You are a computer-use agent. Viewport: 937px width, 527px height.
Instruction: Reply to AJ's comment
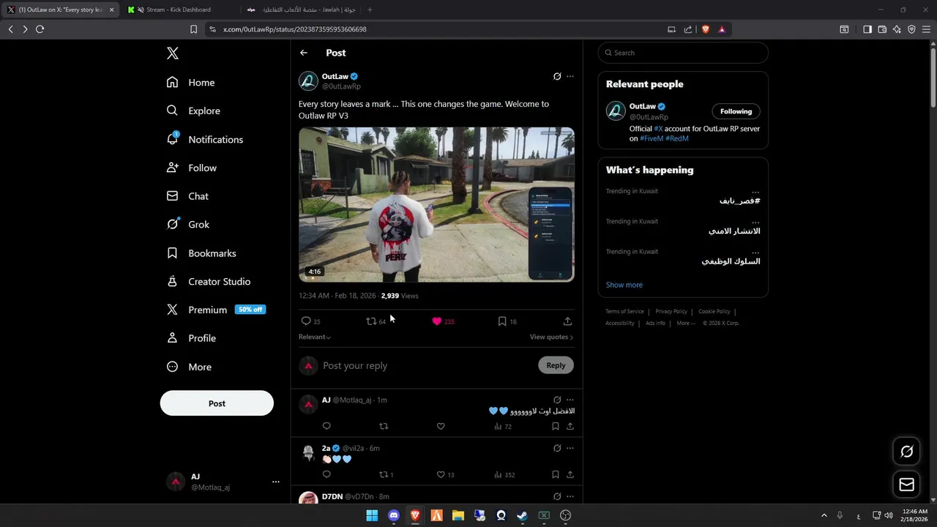coord(326,426)
